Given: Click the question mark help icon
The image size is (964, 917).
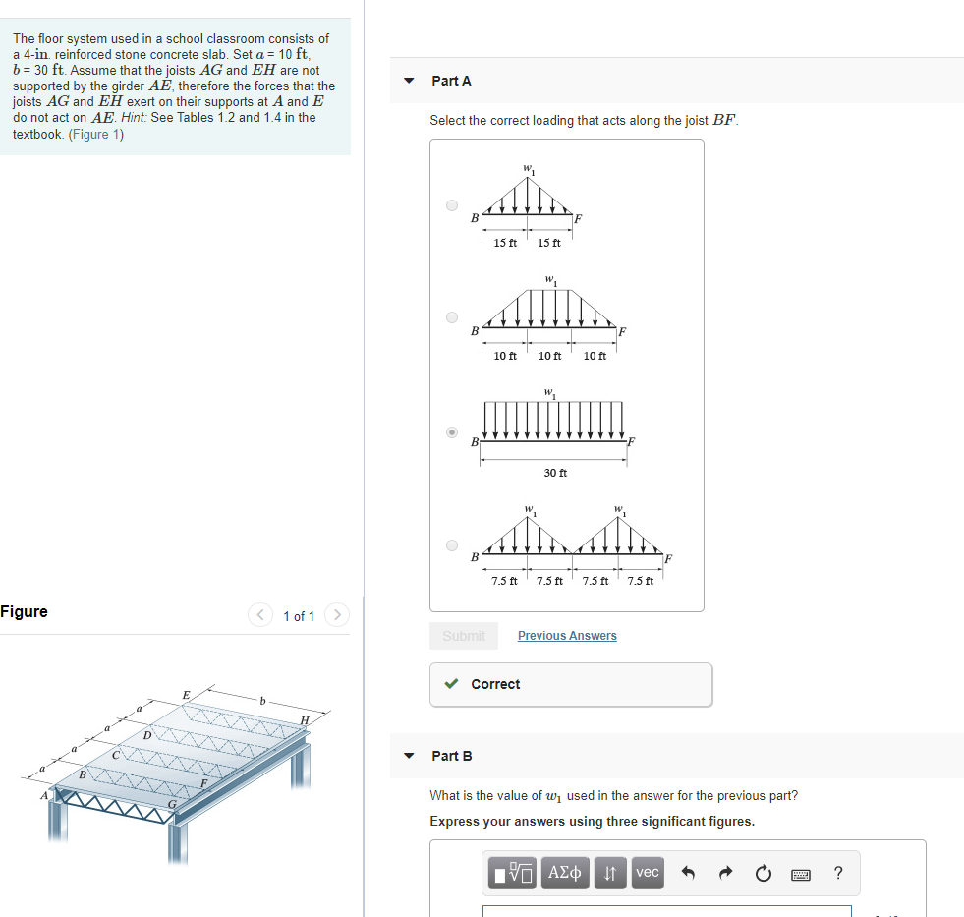Looking at the screenshot, I should pyautogui.click(x=837, y=873).
